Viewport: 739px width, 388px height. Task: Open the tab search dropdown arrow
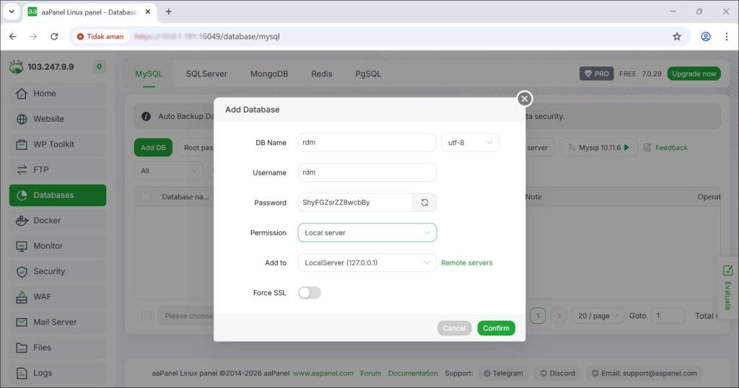point(12,12)
